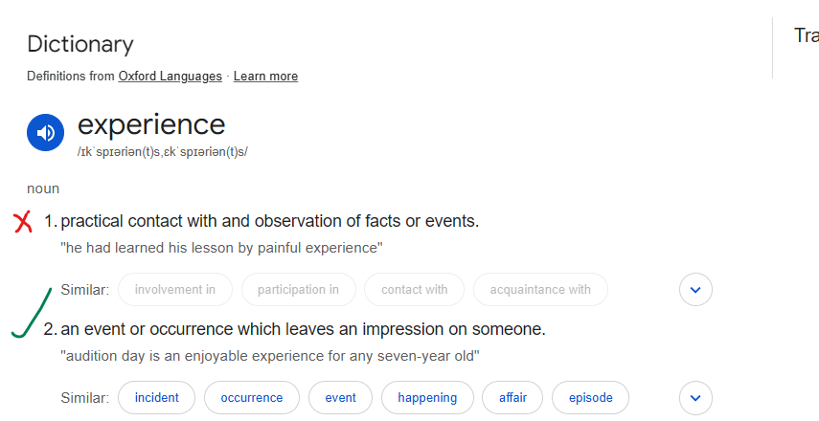Image resolution: width=819 pixels, height=421 pixels.
Task: Select the "occurrence" synonym chip
Action: click(251, 397)
